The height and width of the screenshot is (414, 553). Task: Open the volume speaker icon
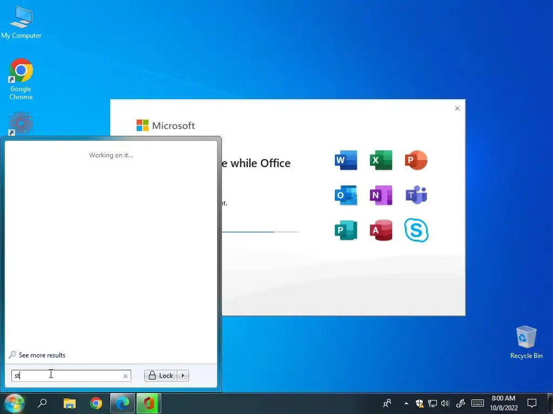[x=445, y=403]
